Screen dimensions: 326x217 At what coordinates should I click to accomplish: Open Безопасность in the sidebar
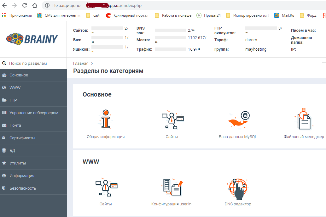click(x=23, y=188)
